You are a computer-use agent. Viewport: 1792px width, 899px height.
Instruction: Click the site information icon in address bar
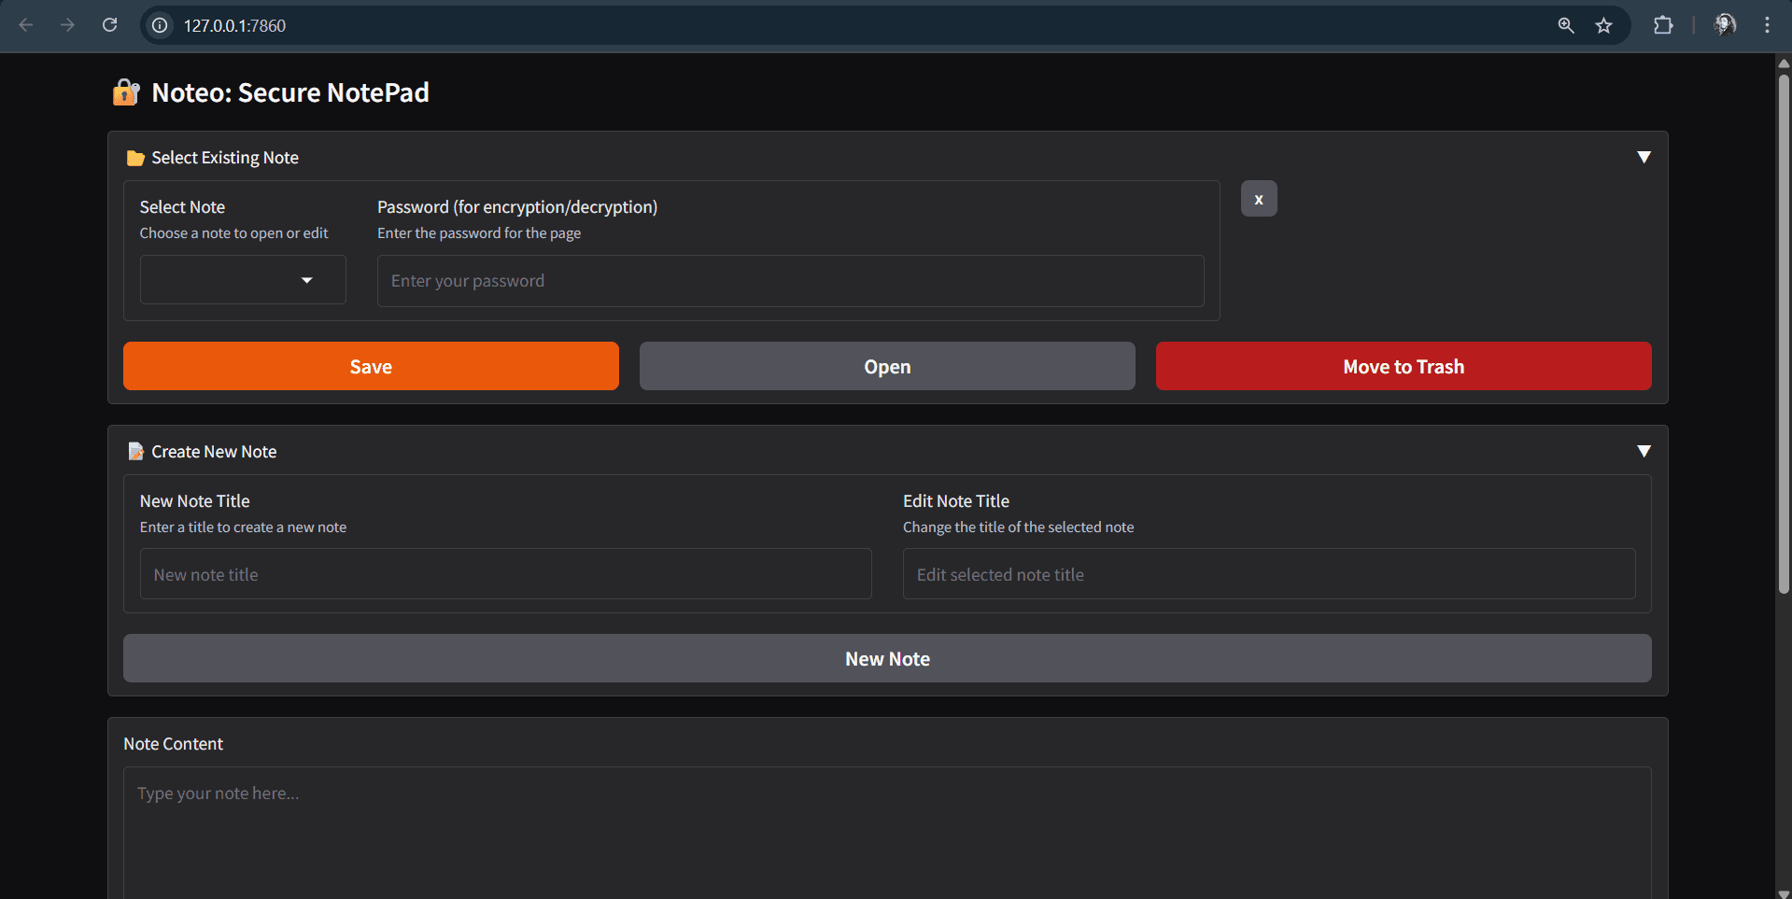pos(161,25)
